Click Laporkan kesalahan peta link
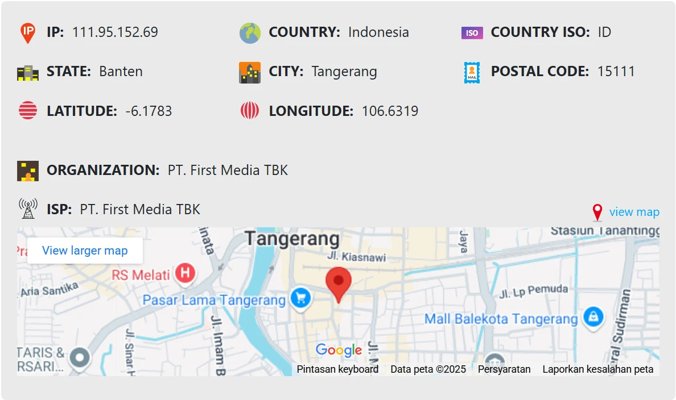676x400 pixels. (597, 369)
